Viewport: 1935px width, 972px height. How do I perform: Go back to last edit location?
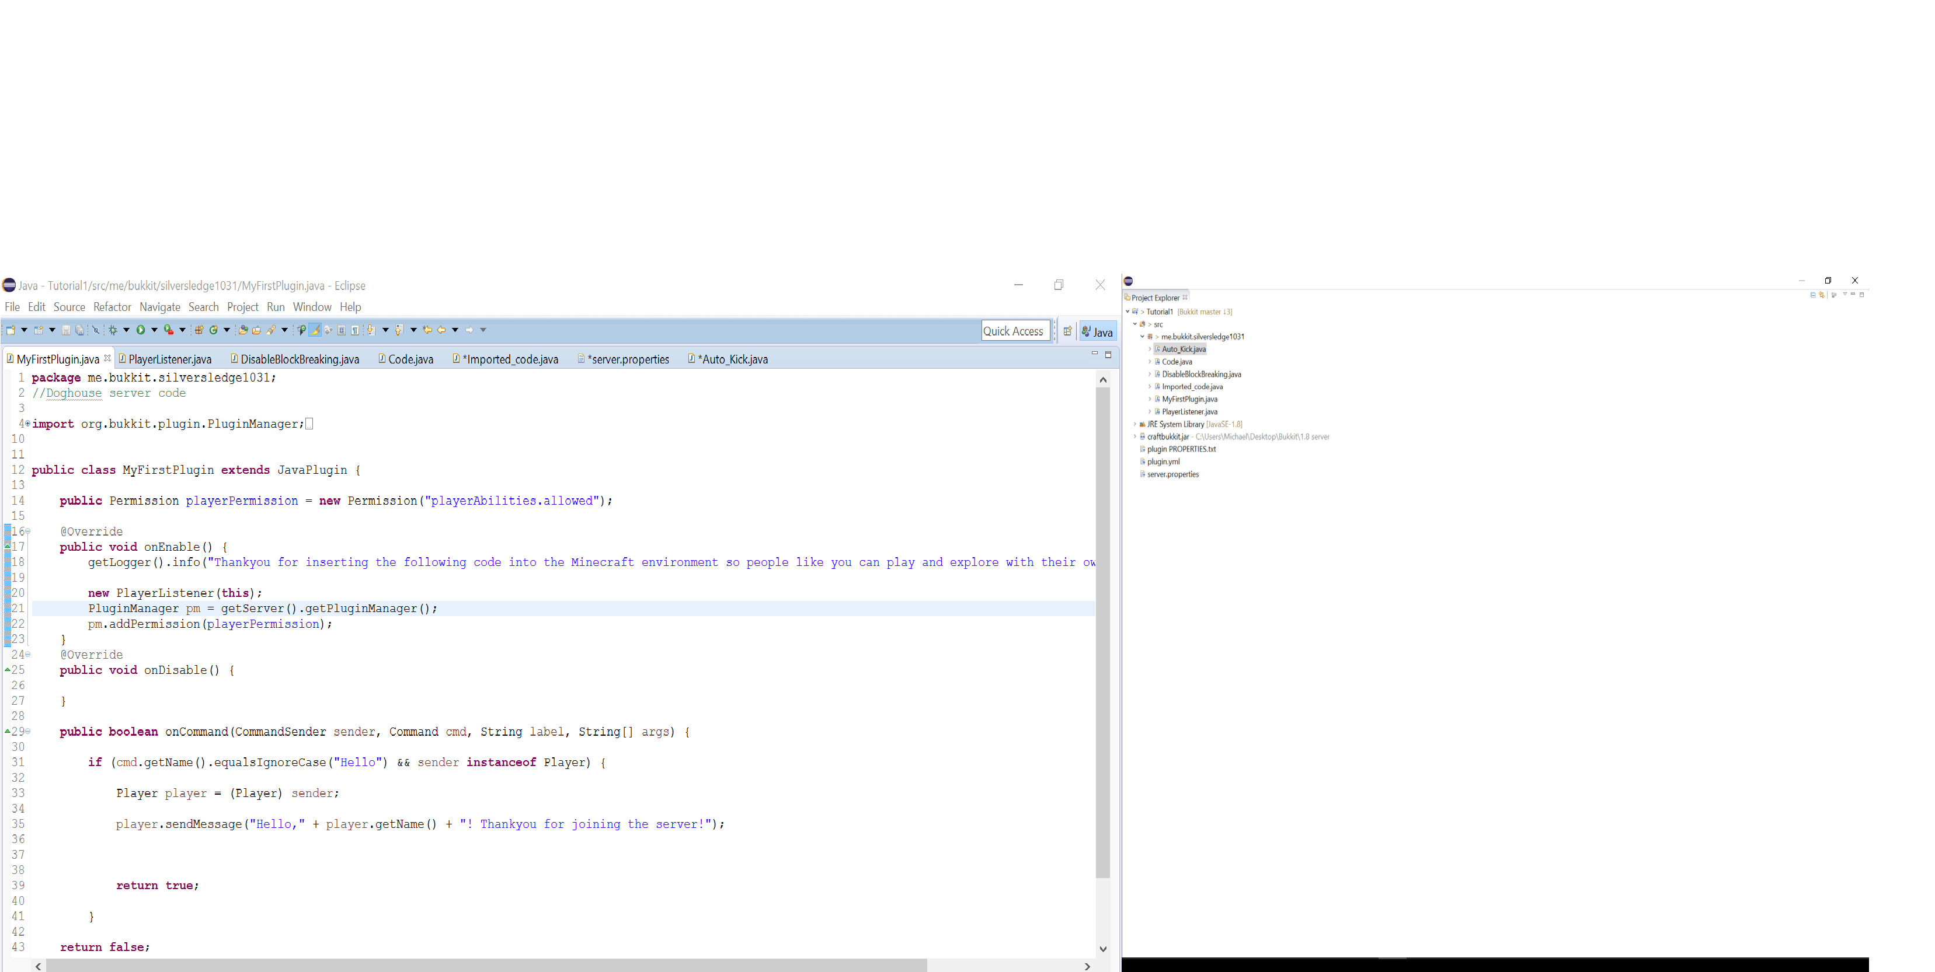click(x=427, y=331)
